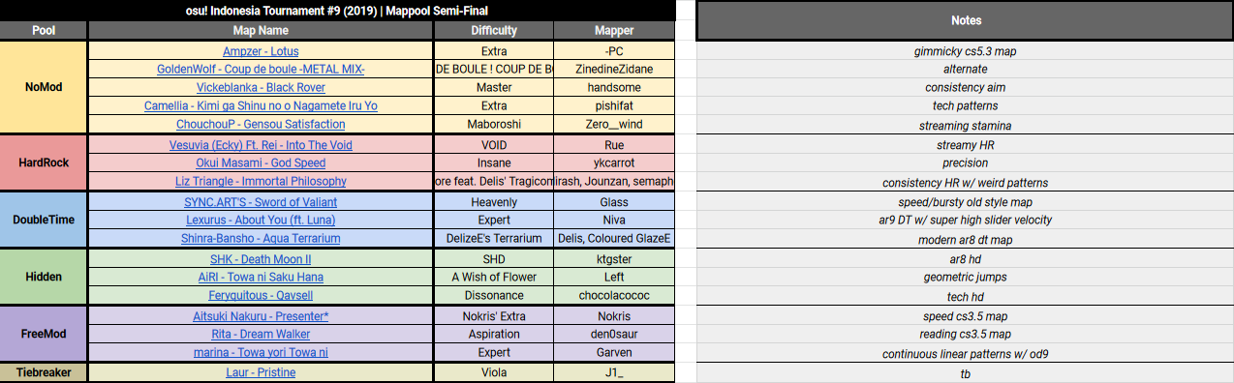
Task: Open the GoldenWolf - Coup de boule link
Action: coord(261,69)
